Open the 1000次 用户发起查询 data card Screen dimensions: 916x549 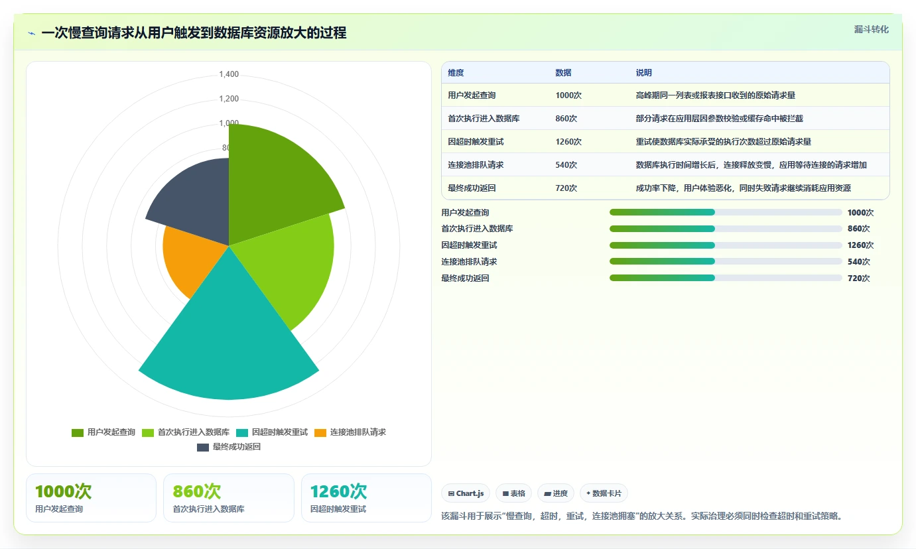pyautogui.click(x=91, y=498)
